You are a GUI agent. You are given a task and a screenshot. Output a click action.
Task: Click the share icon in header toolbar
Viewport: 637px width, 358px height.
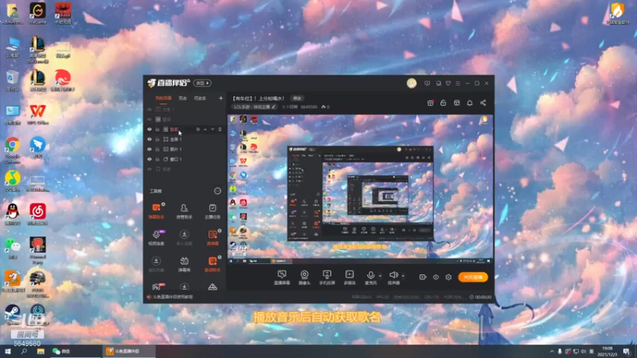pyautogui.click(x=483, y=103)
